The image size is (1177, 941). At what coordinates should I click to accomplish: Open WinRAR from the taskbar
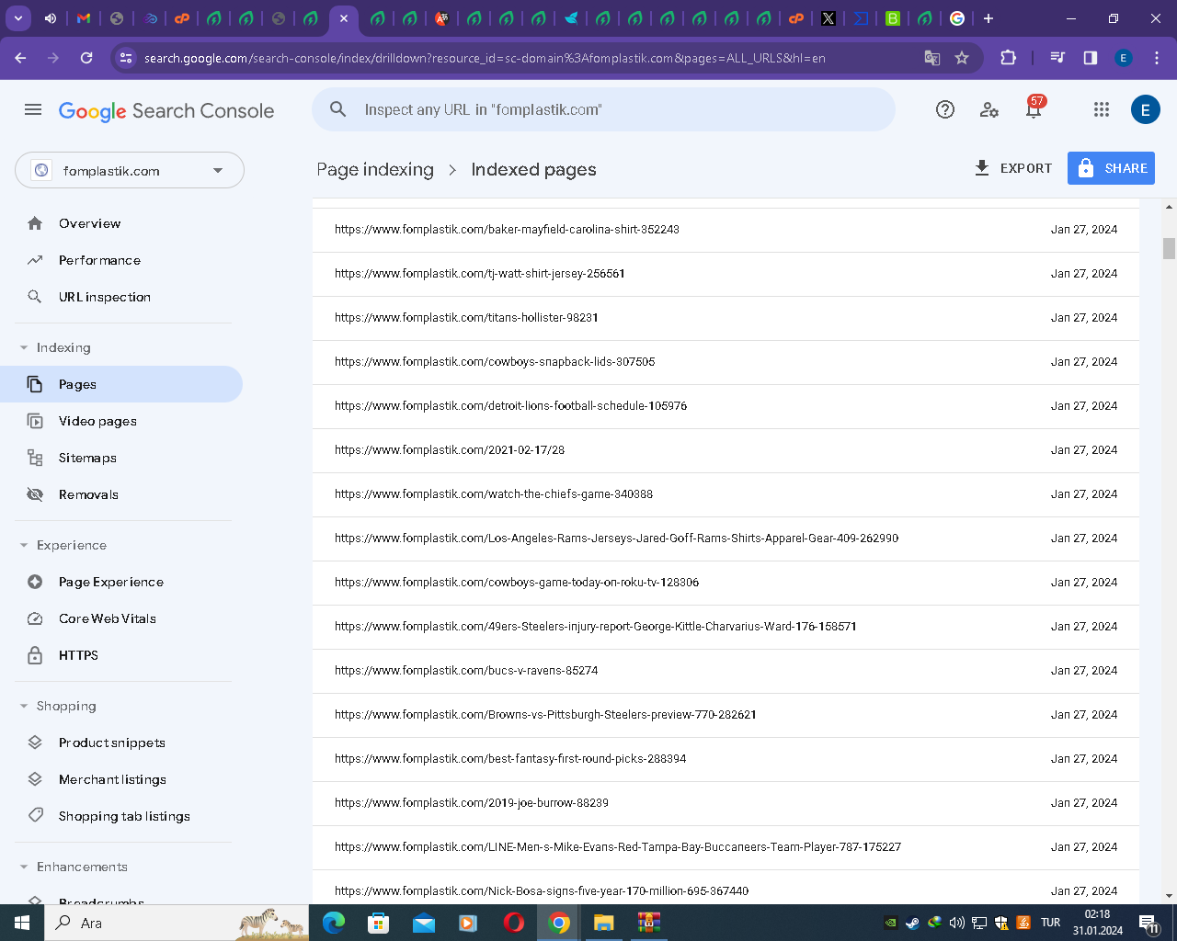pyautogui.click(x=648, y=923)
